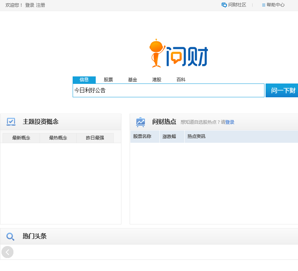Show the 昨日最强 tab
The image size is (298, 271).
95,138
